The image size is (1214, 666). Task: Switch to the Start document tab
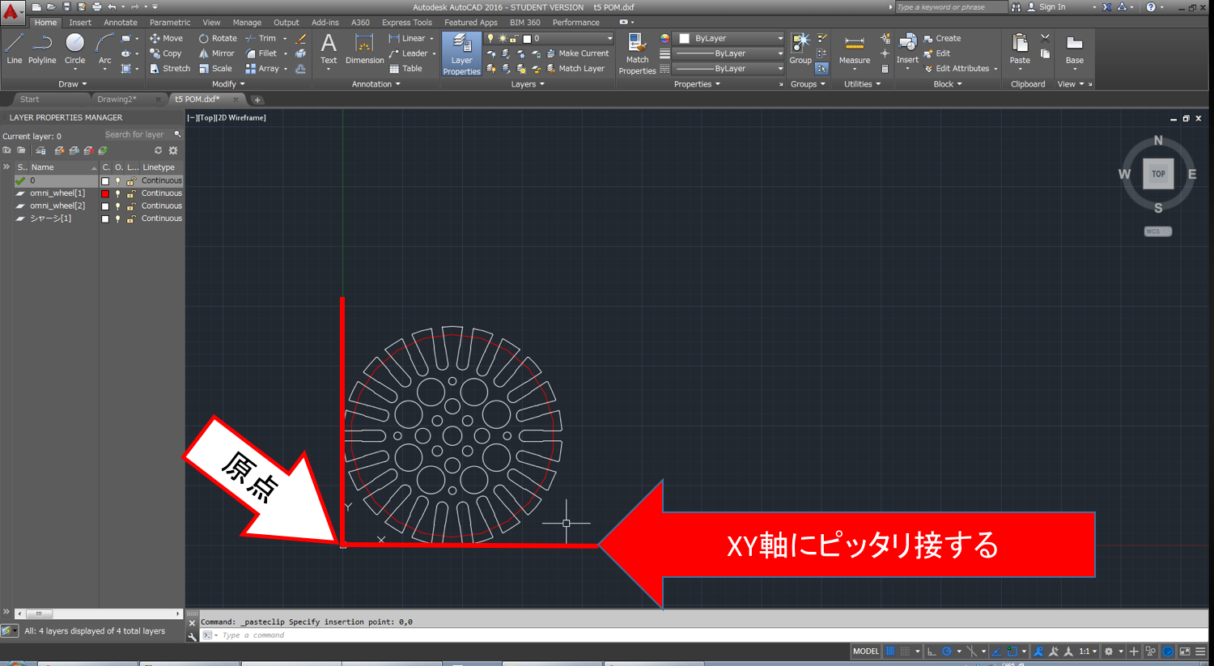[x=29, y=100]
